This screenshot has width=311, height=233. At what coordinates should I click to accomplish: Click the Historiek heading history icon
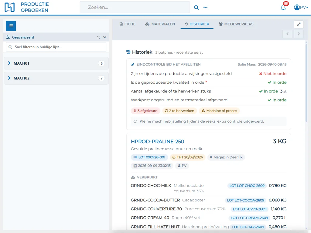click(128, 52)
